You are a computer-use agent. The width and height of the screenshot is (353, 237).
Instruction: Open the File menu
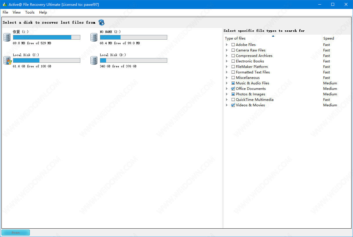point(5,12)
